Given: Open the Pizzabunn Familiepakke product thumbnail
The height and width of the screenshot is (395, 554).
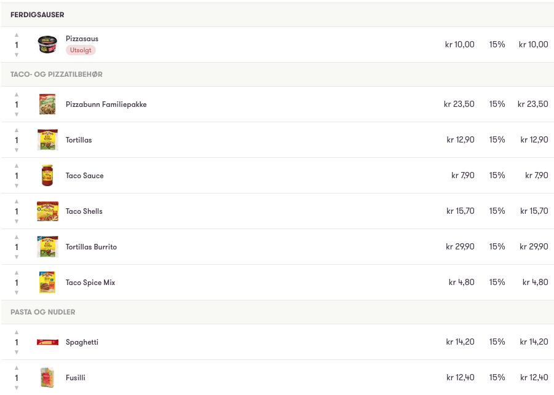Looking at the screenshot, I should 47,104.
